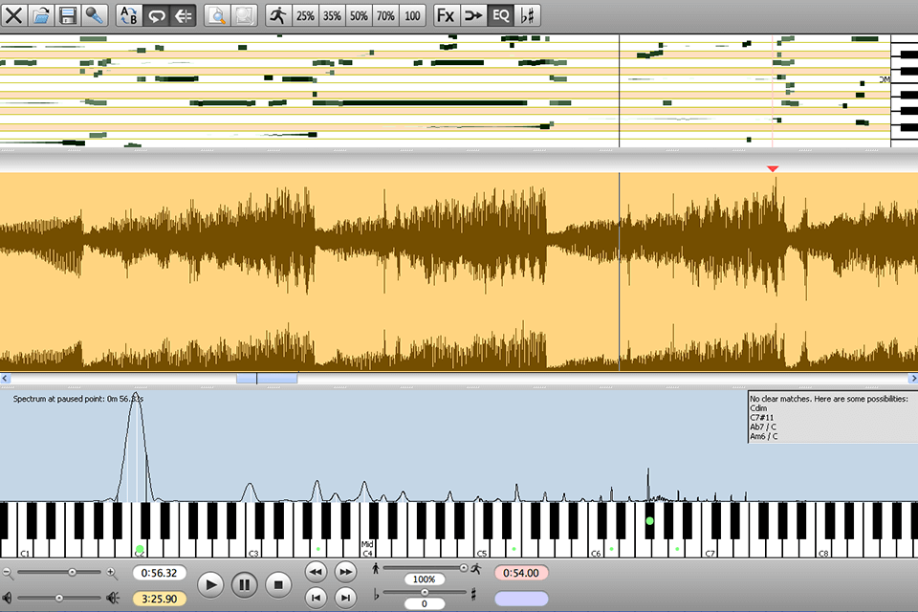The height and width of the screenshot is (612, 918).
Task: Click the microphone record icon
Action: click(x=94, y=15)
